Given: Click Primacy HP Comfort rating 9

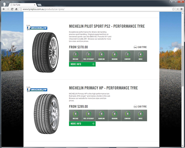Looking at the screenshot, I should coord(127,115).
